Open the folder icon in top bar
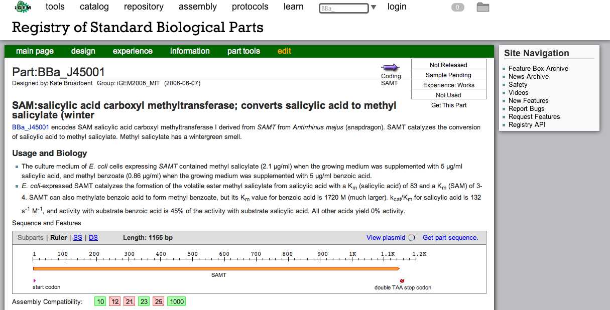Screen dimensions: 610x310 pyautogui.click(x=483, y=7)
